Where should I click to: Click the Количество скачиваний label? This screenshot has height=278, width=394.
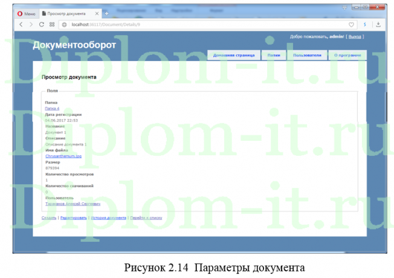(x=69, y=186)
